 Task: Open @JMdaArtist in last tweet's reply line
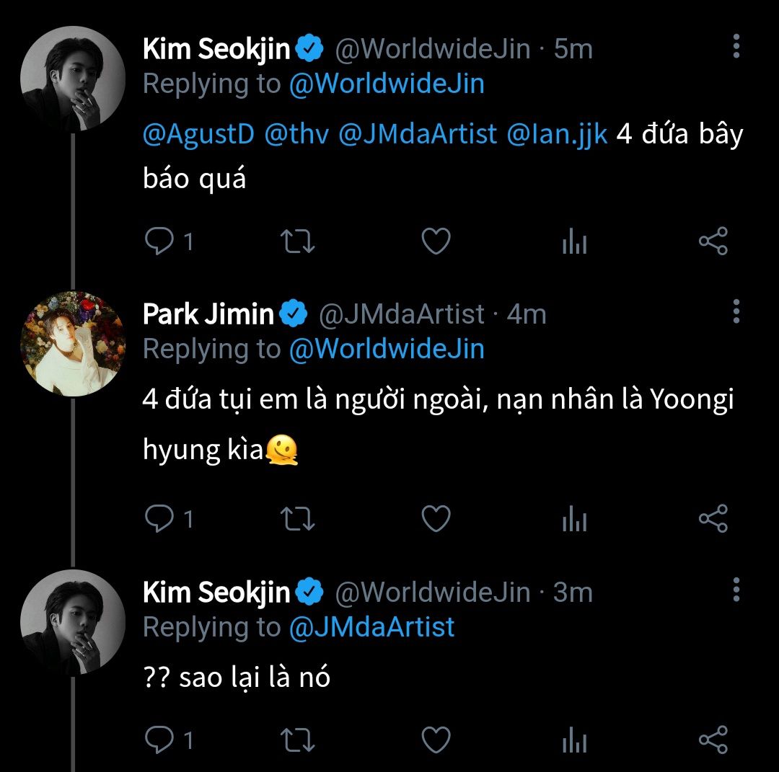pos(371,626)
